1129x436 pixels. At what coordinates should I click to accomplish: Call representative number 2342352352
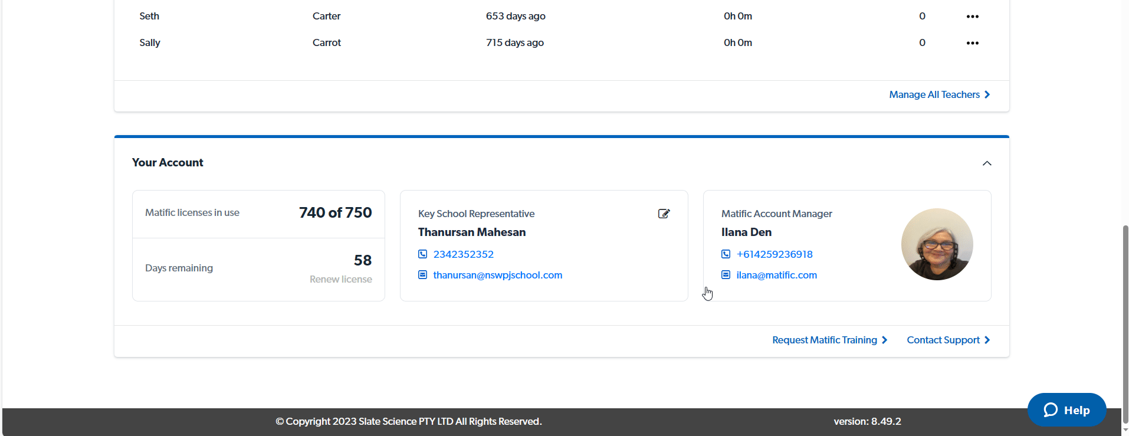(463, 254)
